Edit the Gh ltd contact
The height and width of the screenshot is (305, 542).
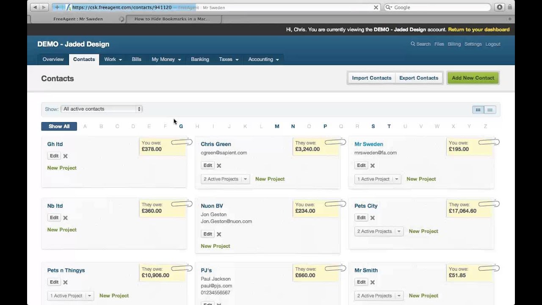point(54,156)
